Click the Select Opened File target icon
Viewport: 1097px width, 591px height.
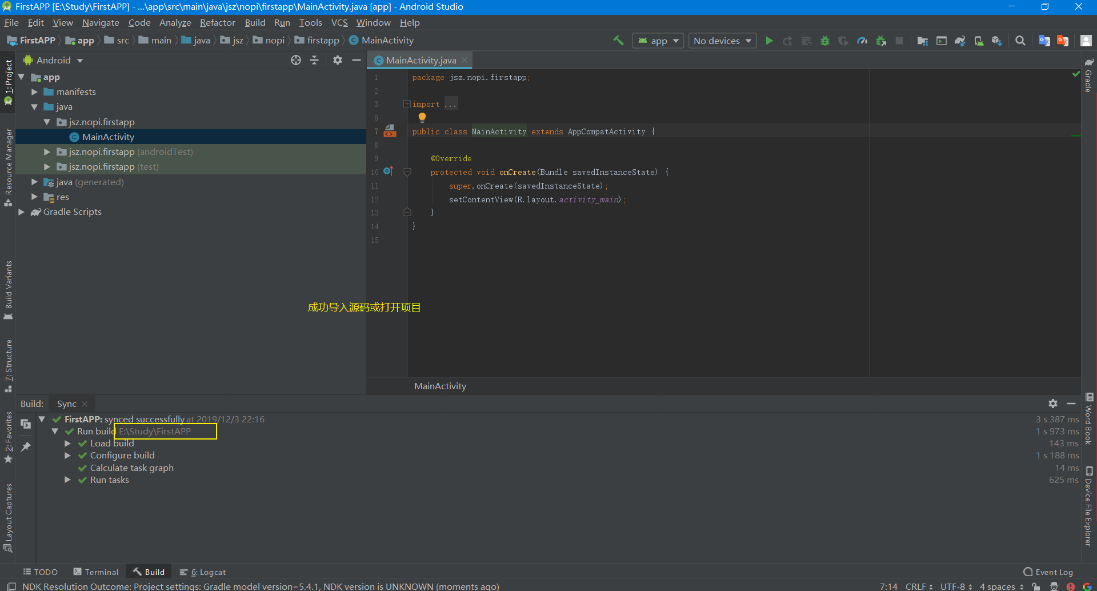click(x=296, y=60)
